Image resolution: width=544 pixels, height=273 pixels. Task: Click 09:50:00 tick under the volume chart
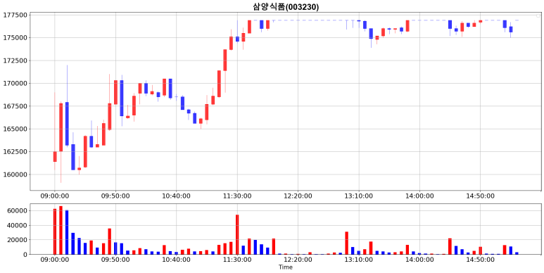(x=115, y=260)
